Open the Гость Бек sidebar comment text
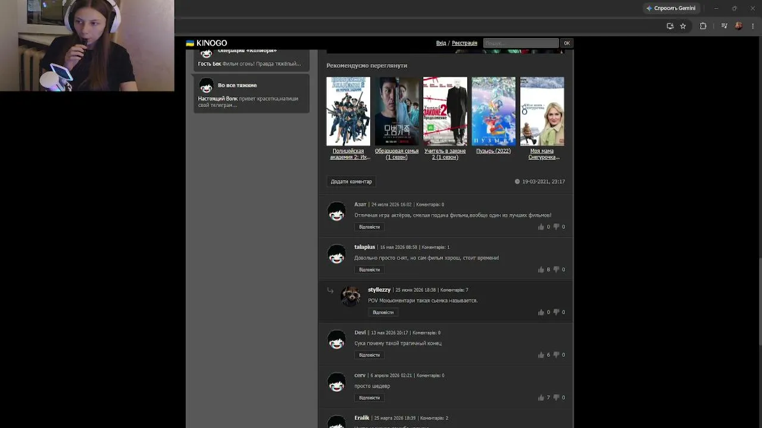 [249, 64]
